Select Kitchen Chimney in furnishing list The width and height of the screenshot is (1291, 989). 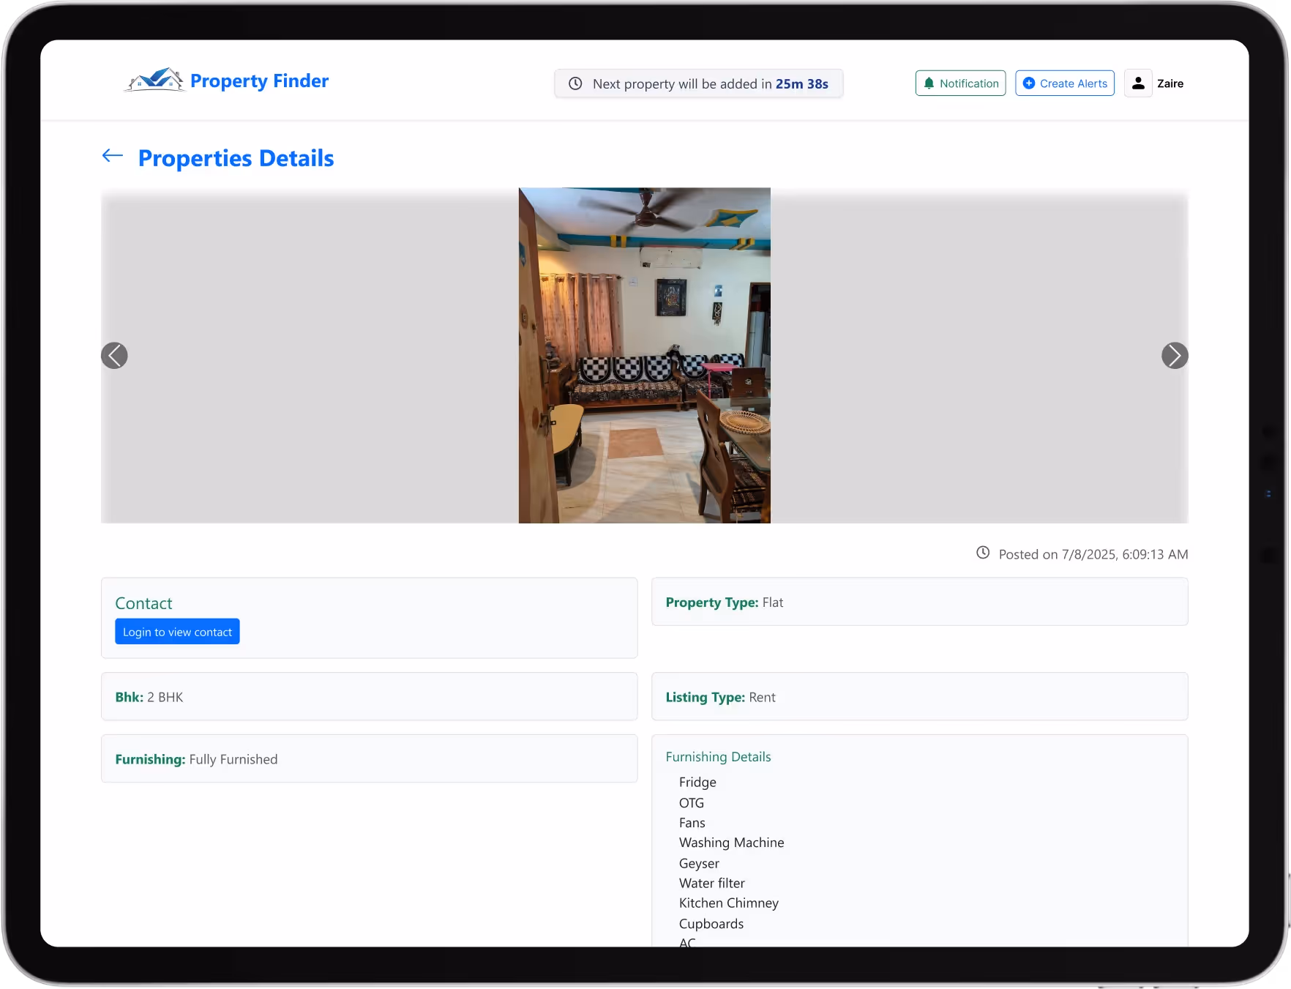point(729,903)
